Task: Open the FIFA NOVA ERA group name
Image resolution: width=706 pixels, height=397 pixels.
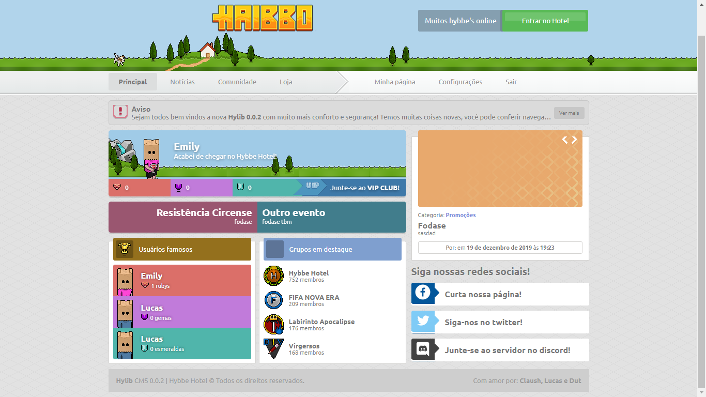Action: pos(314,297)
